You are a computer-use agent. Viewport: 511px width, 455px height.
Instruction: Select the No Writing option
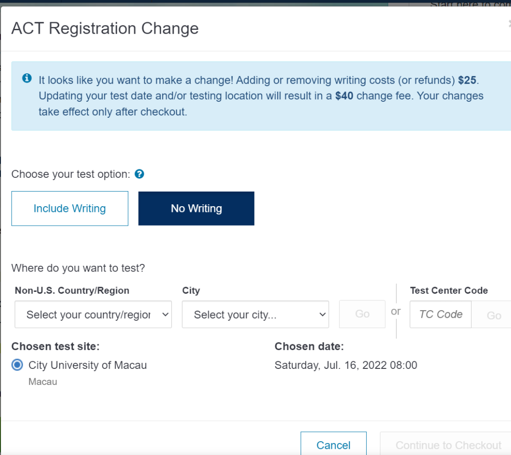tap(196, 209)
